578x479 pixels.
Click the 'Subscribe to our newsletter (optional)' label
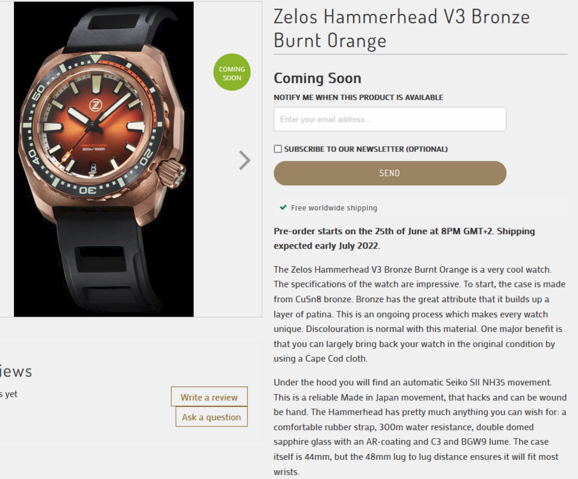[366, 149]
